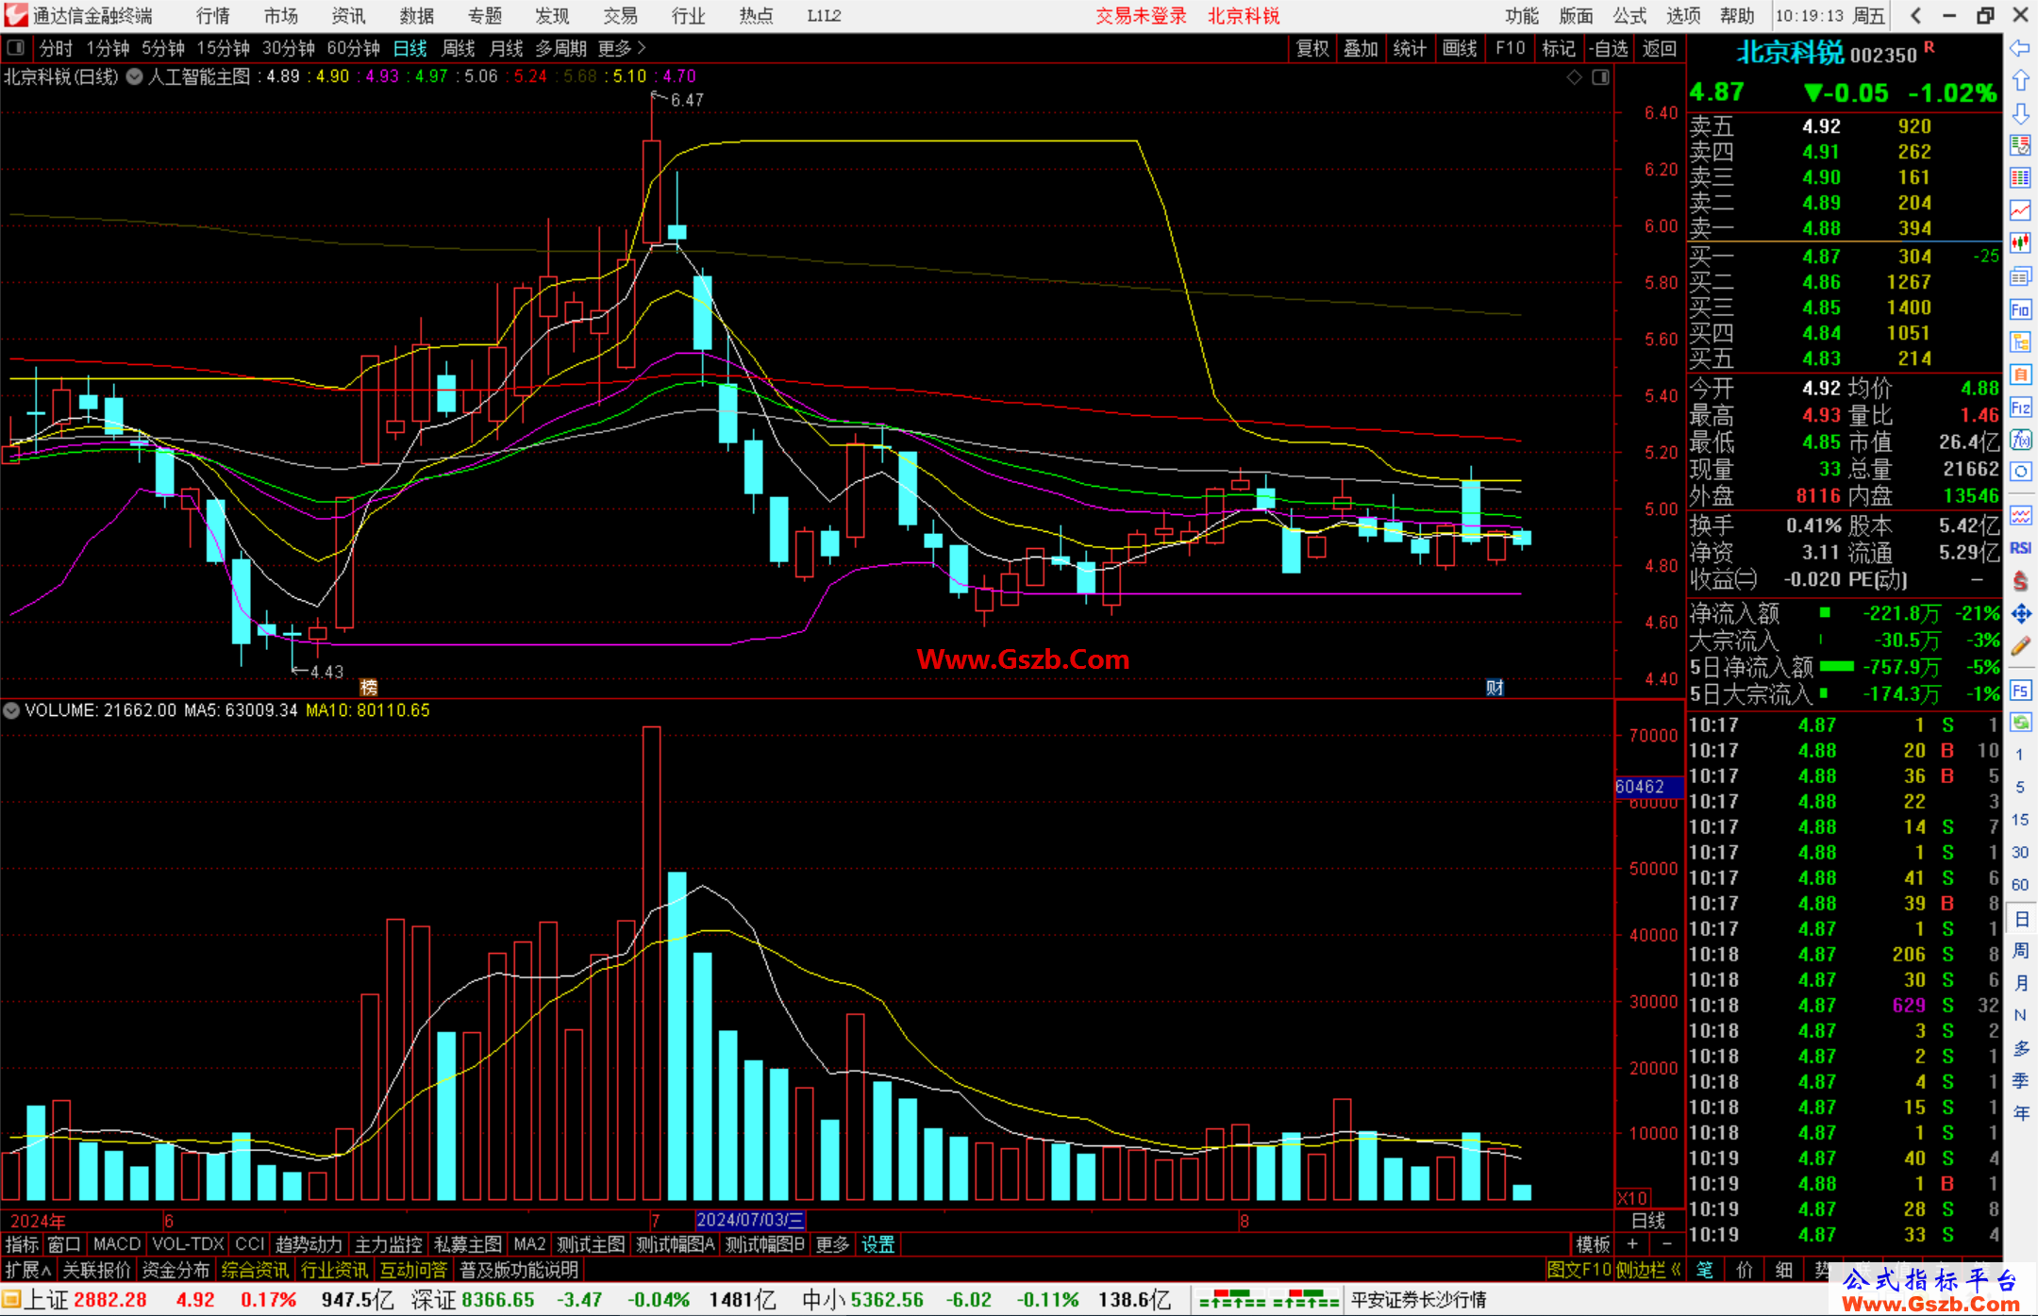Click the four-way move arrows icon
The image size is (2038, 1316).
point(2020,614)
